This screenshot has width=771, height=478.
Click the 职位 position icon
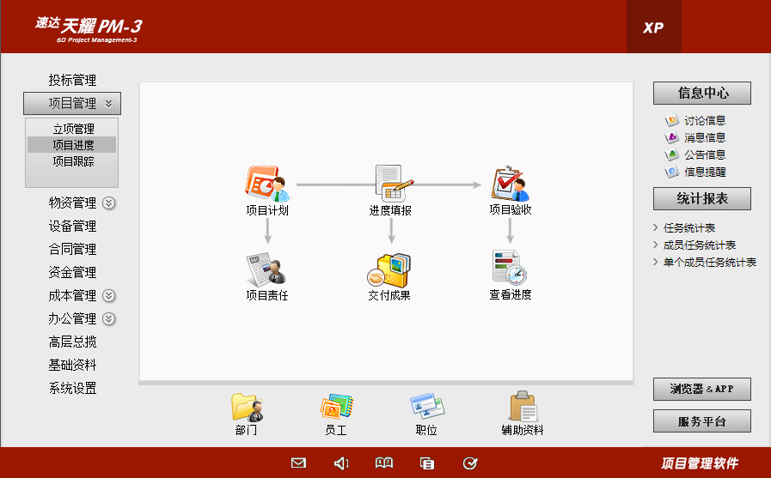(x=426, y=407)
